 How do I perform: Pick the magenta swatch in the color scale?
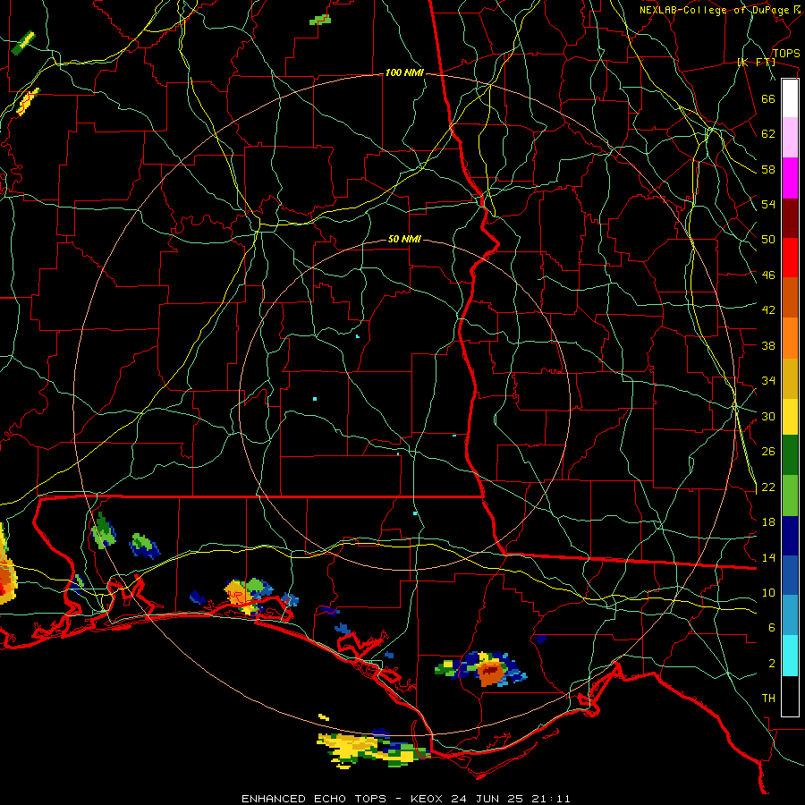(x=790, y=178)
